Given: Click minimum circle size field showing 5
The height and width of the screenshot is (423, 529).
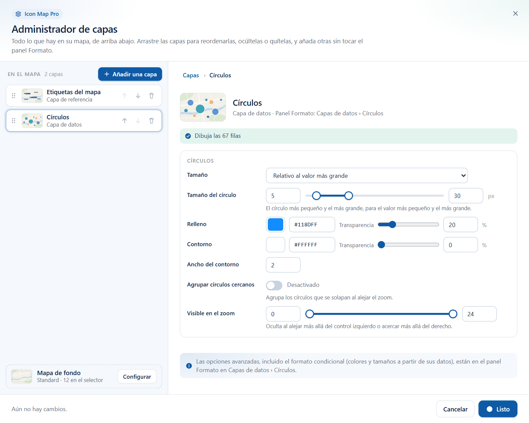Looking at the screenshot, I should click(x=283, y=196).
